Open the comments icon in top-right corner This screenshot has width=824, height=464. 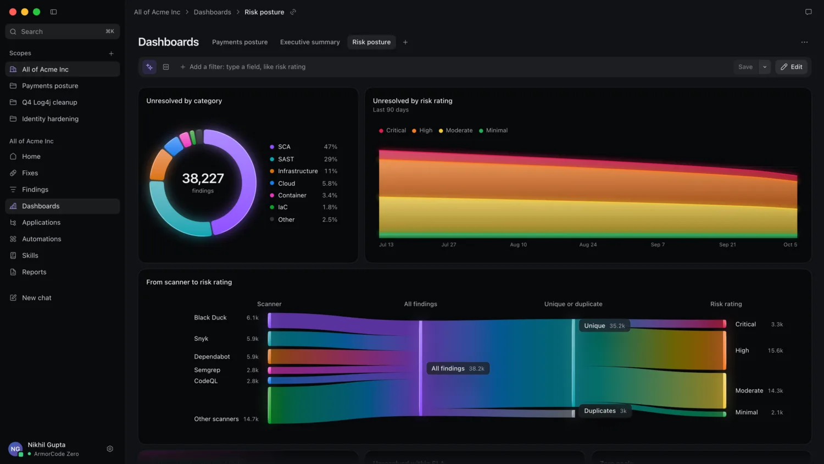[x=808, y=12]
